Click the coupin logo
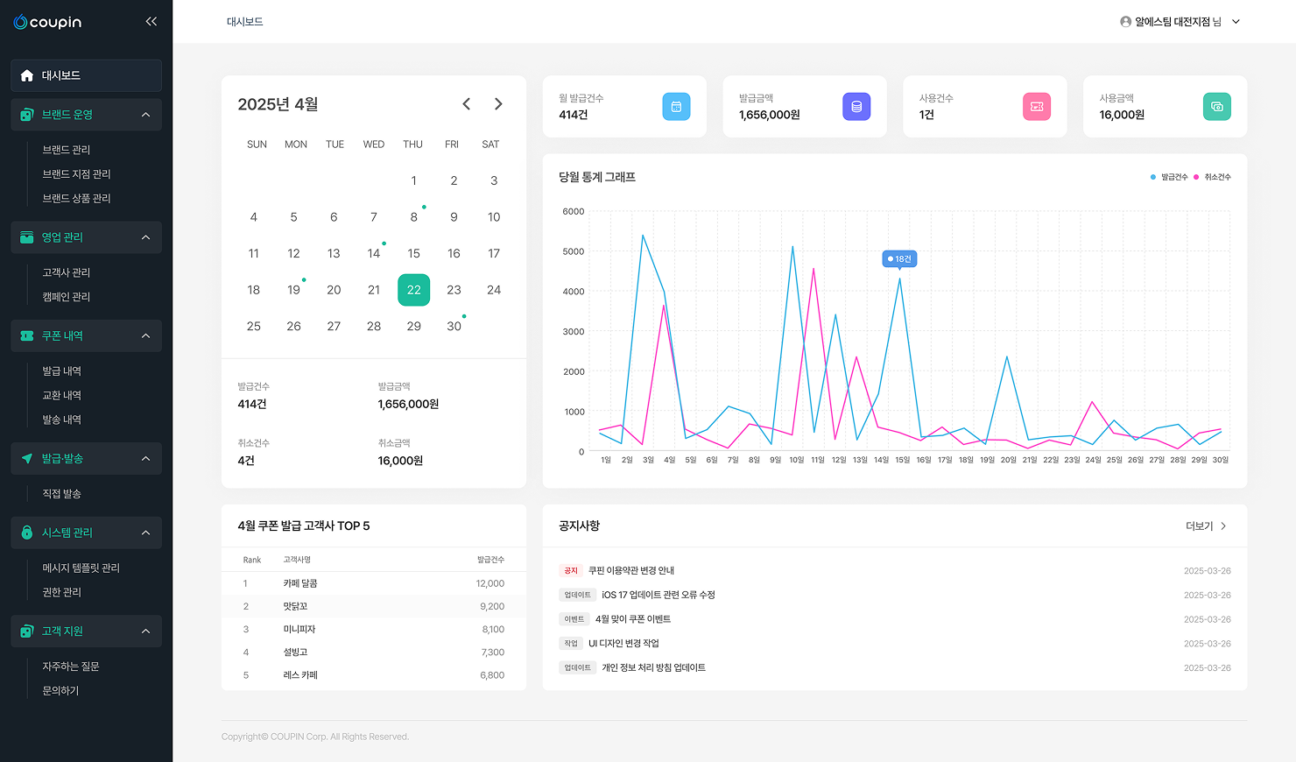This screenshot has width=1296, height=762. point(47,22)
